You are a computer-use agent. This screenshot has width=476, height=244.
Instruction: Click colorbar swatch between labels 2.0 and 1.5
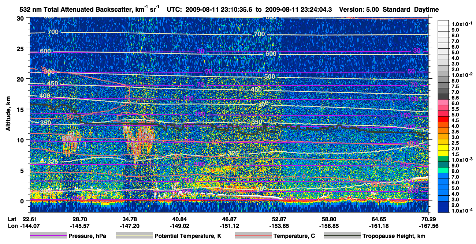[x=443, y=153]
